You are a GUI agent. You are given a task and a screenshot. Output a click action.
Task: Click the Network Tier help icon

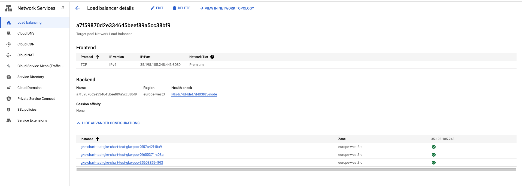coord(212,57)
